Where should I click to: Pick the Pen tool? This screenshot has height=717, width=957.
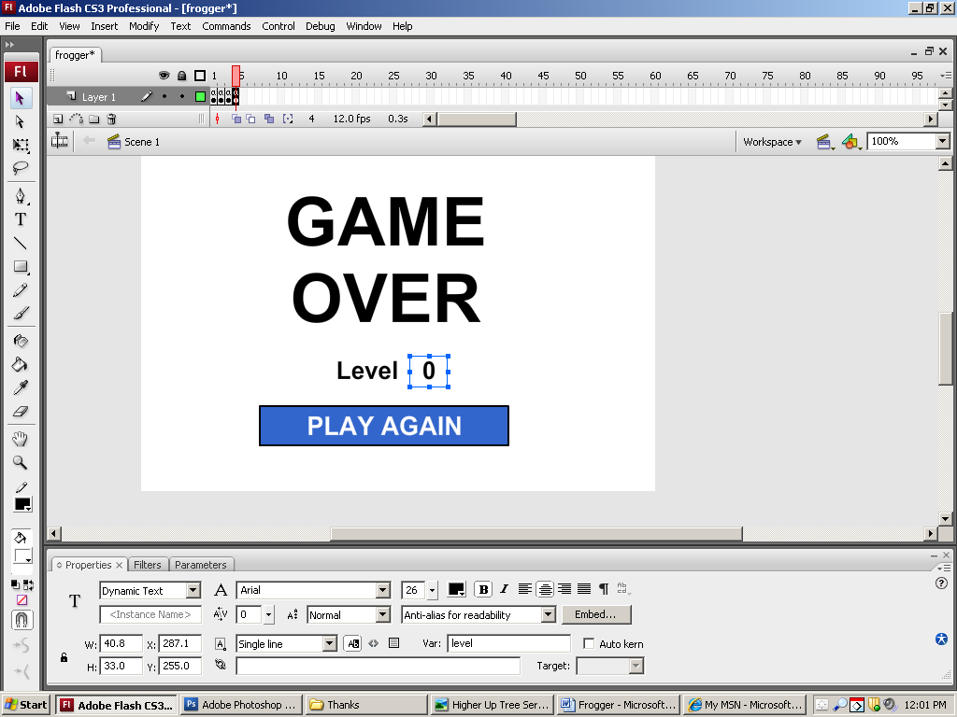click(20, 196)
